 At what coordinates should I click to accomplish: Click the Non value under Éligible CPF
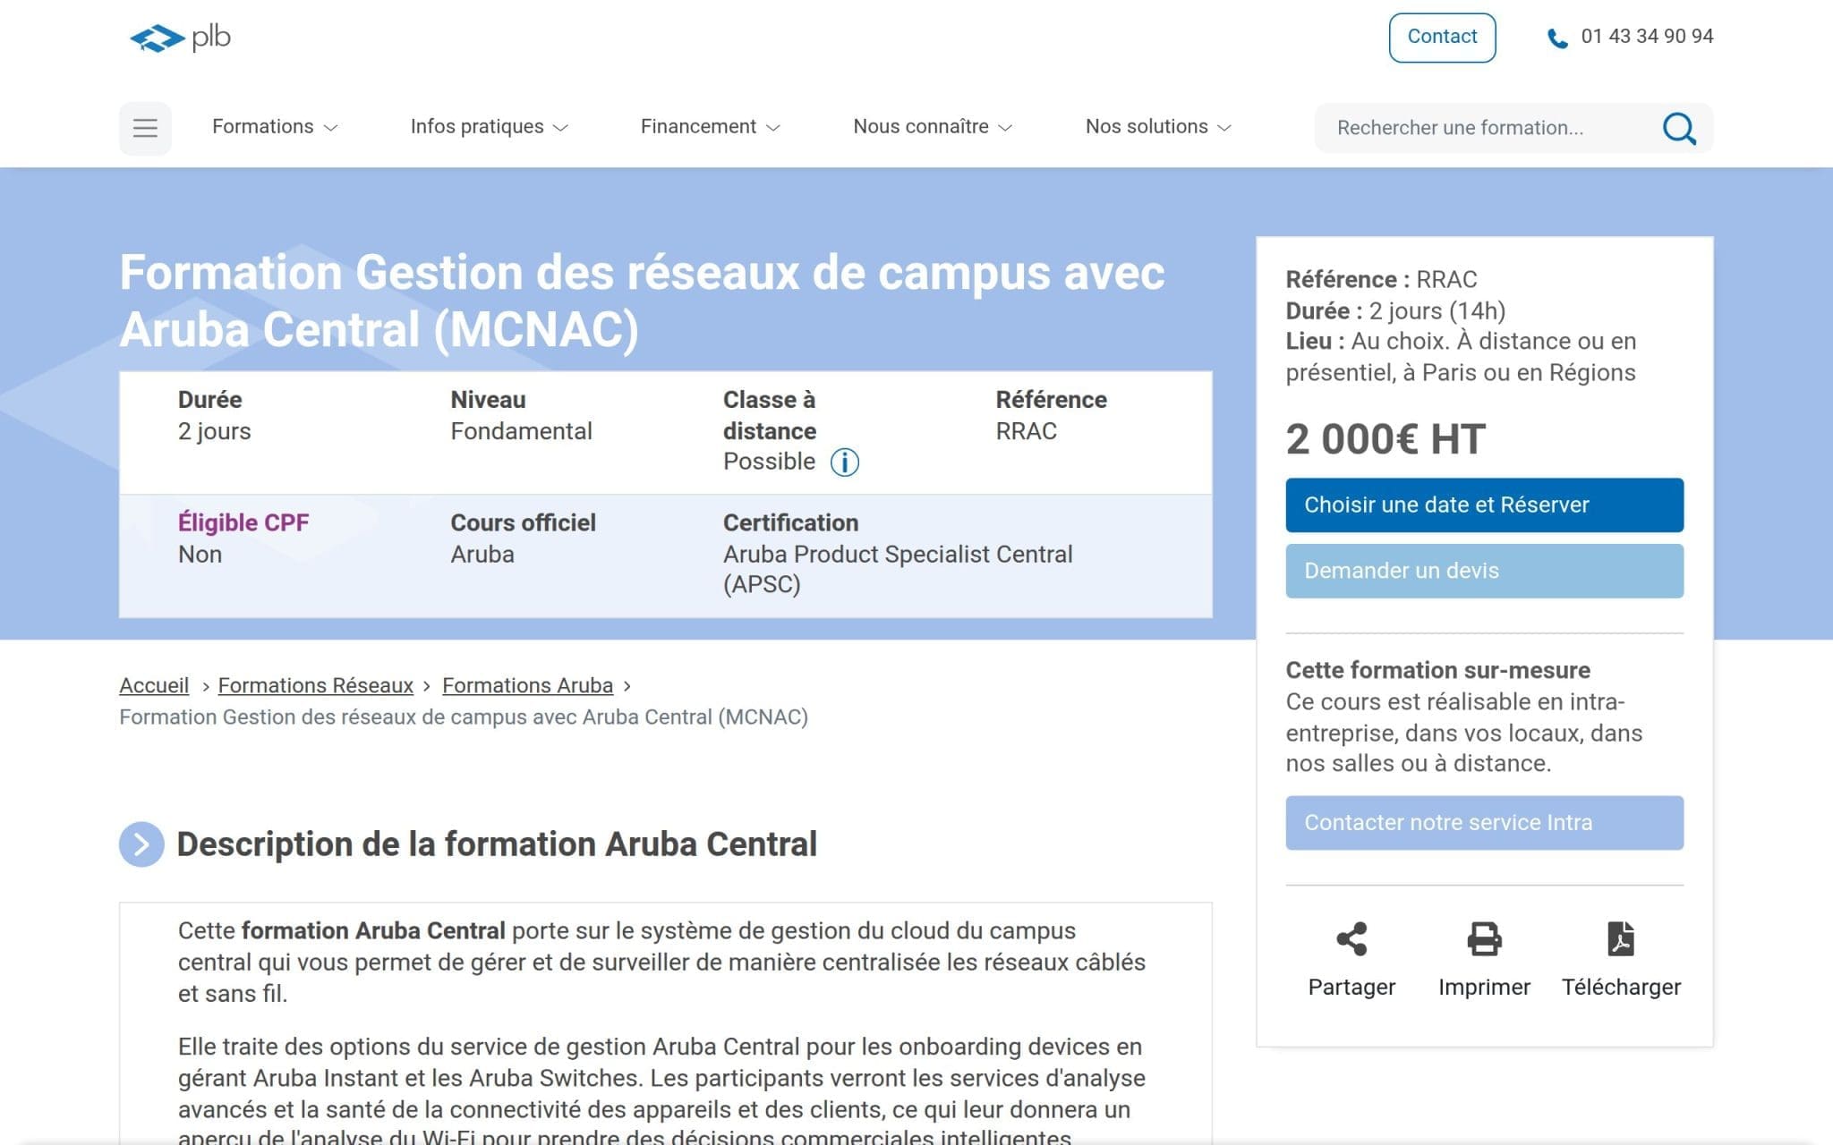coord(200,555)
